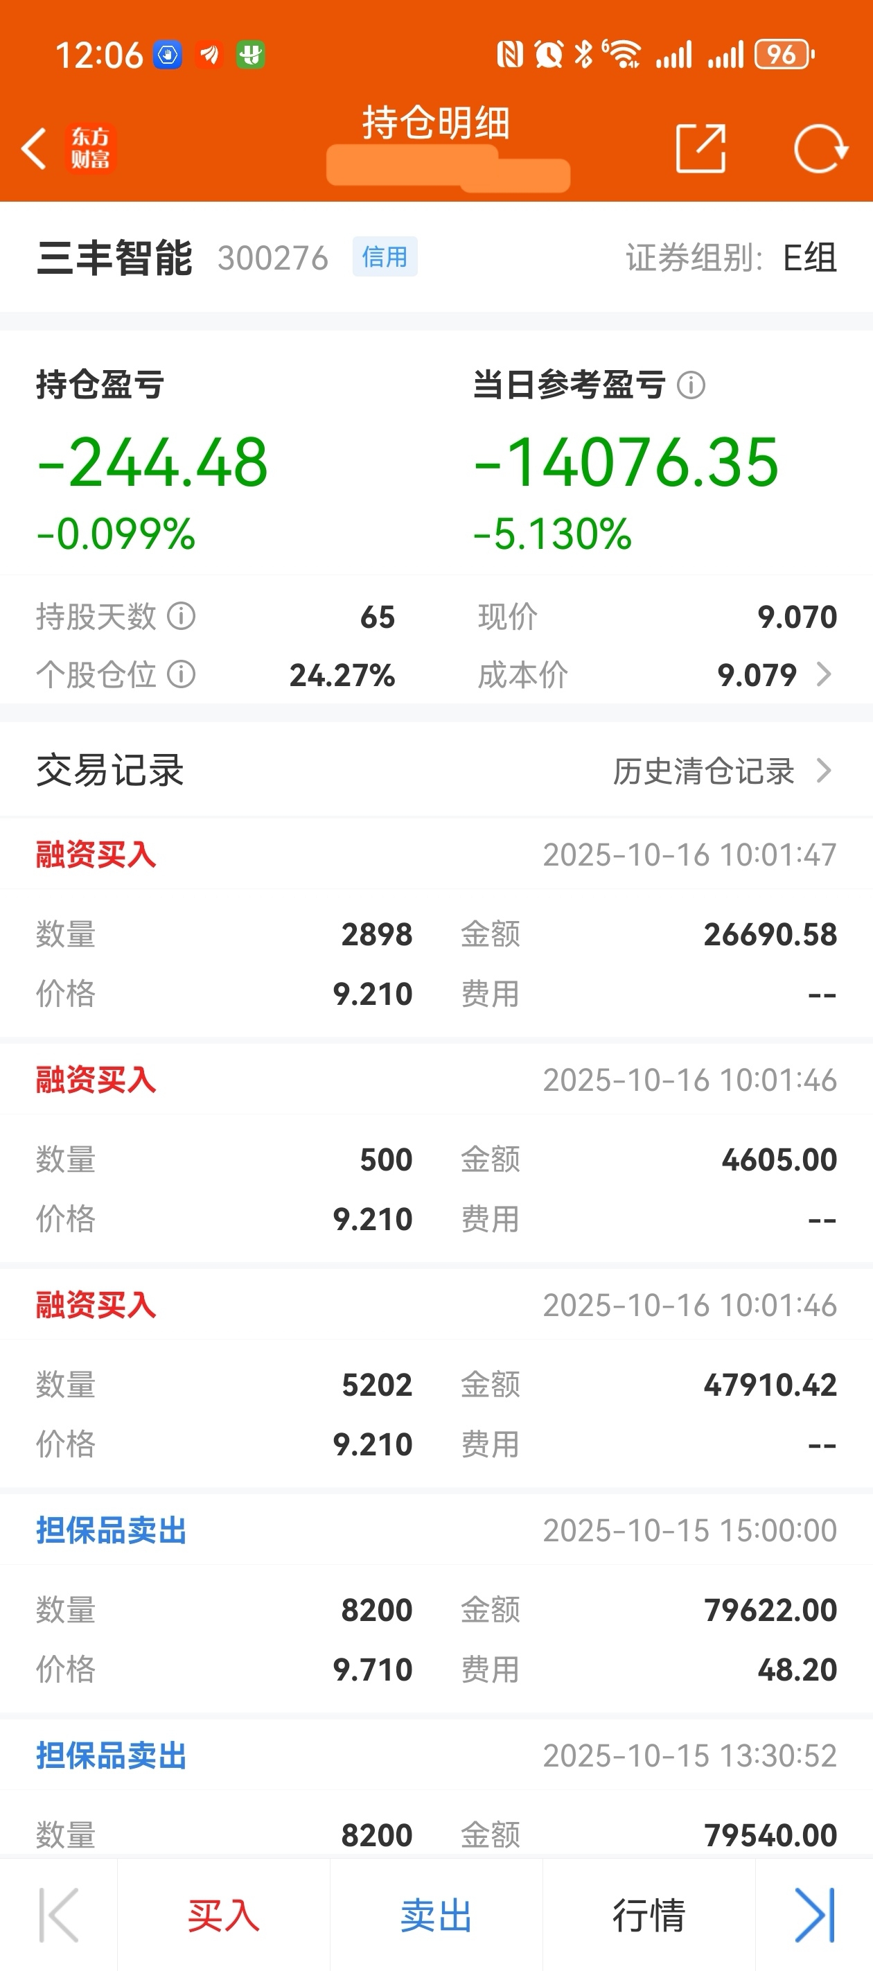Open the 融资买入 record with quantity 2898
The height and width of the screenshot is (1971, 873).
click(436, 927)
